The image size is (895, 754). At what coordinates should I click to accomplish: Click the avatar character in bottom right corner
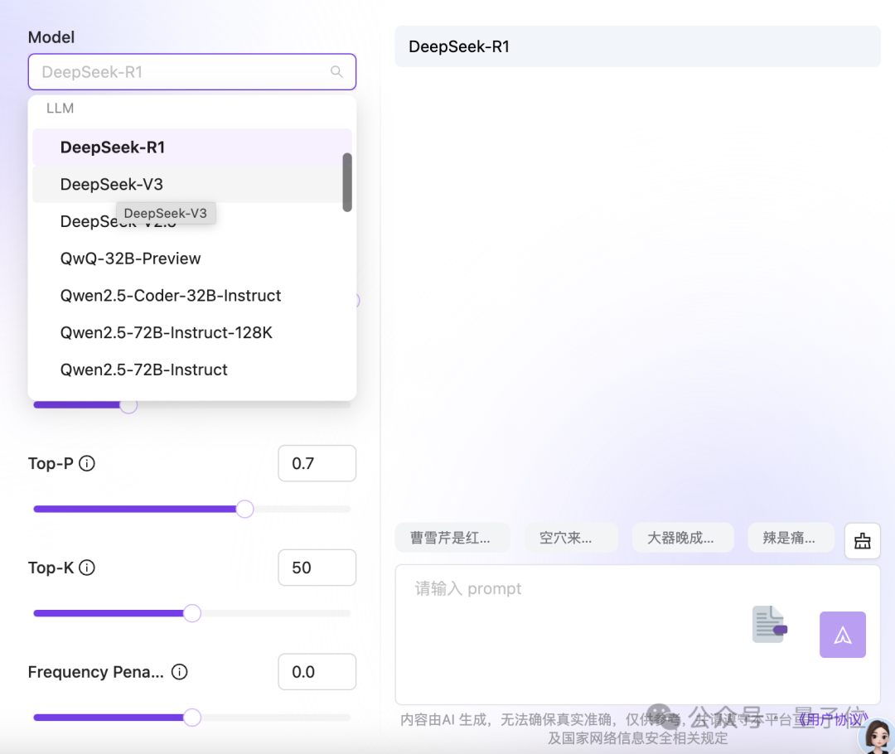[876, 736]
